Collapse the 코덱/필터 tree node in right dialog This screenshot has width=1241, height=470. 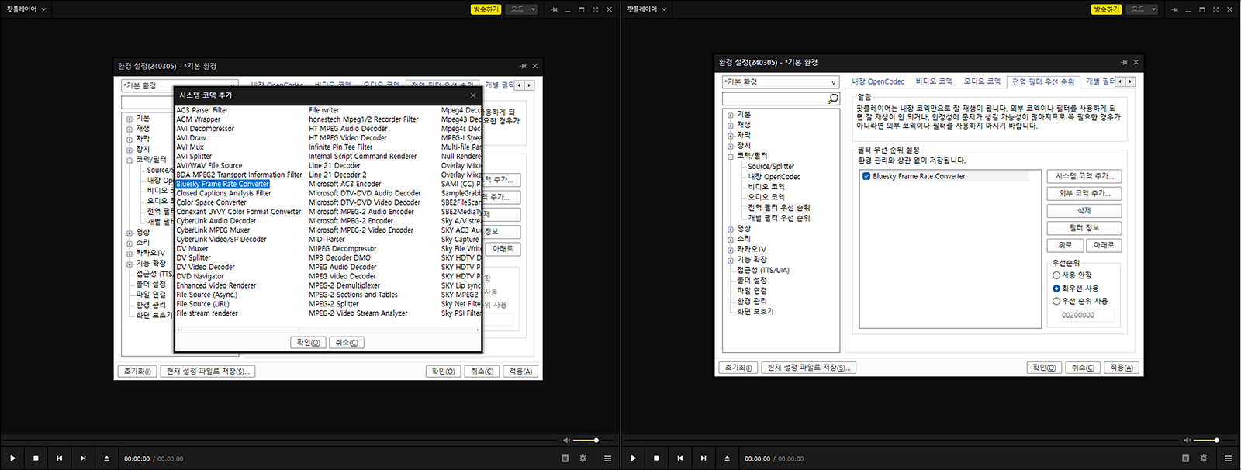731,157
